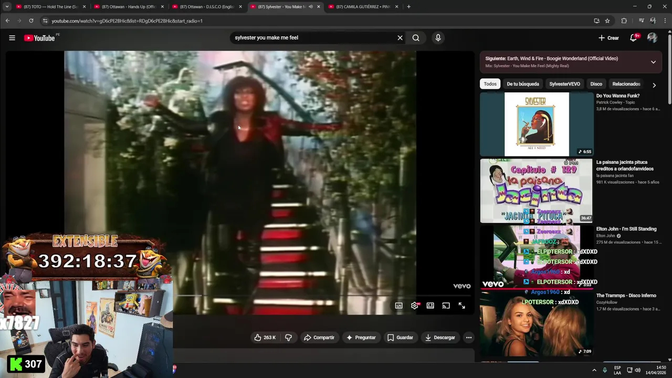Open Do You Wanna Funk? video title

pyautogui.click(x=618, y=96)
